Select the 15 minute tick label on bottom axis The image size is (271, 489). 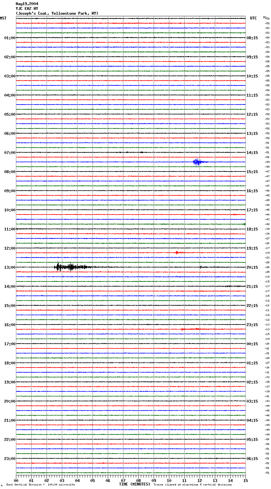click(245, 481)
